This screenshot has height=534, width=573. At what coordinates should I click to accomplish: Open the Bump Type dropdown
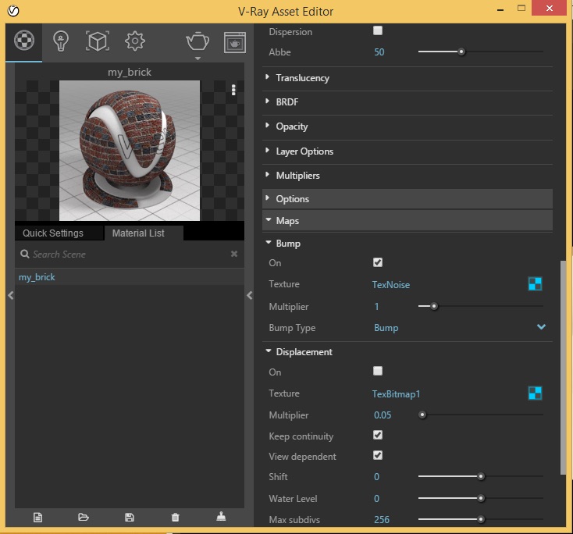(x=541, y=328)
